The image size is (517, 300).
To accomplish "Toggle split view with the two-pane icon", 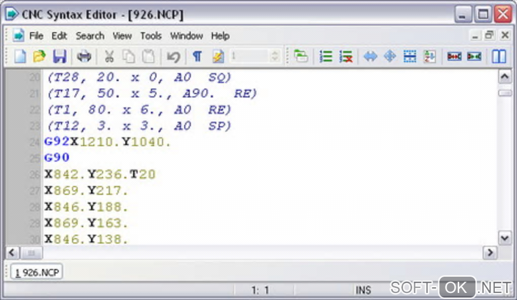I will pos(499,56).
